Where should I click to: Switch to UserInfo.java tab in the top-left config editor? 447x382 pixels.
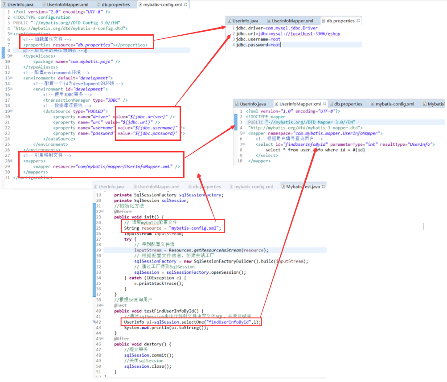point(18,4)
